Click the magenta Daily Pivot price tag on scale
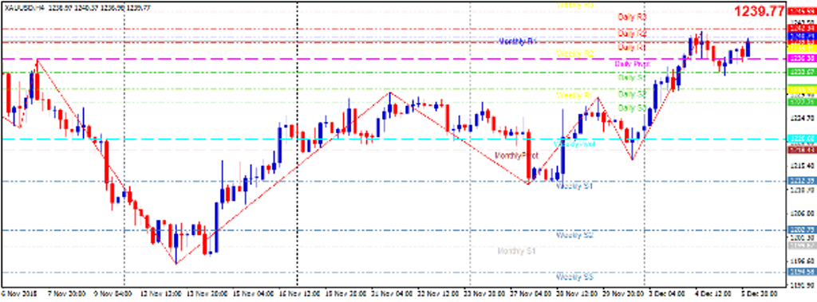Image resolution: width=817 pixels, height=302 pixels. click(x=802, y=58)
